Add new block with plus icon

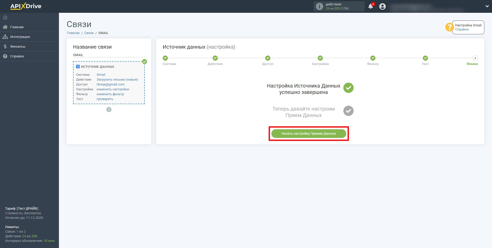[x=109, y=110]
